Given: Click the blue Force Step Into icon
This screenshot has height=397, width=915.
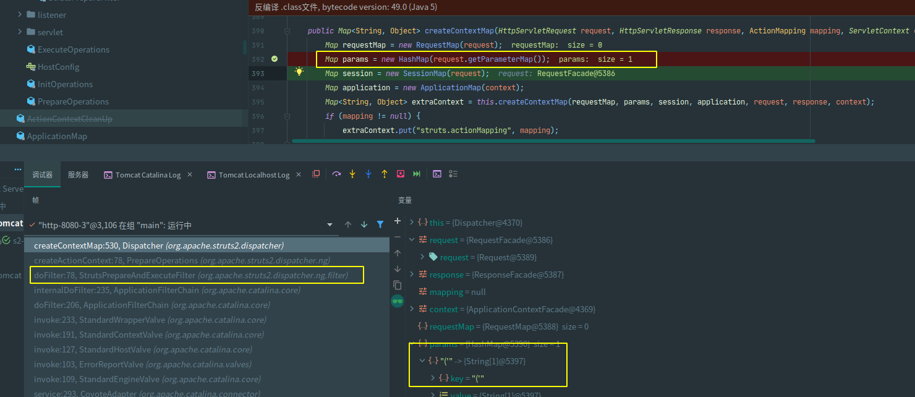Looking at the screenshot, I should point(368,174).
